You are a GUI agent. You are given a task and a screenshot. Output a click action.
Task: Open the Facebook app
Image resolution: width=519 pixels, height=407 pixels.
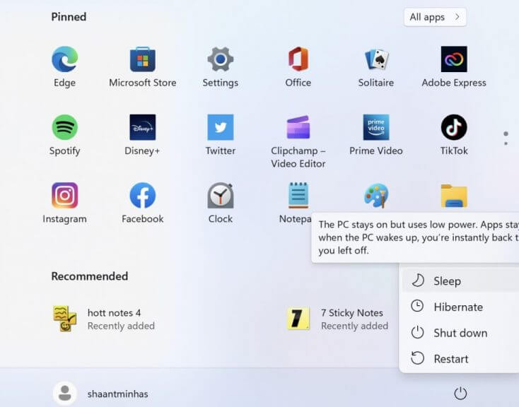pos(142,203)
